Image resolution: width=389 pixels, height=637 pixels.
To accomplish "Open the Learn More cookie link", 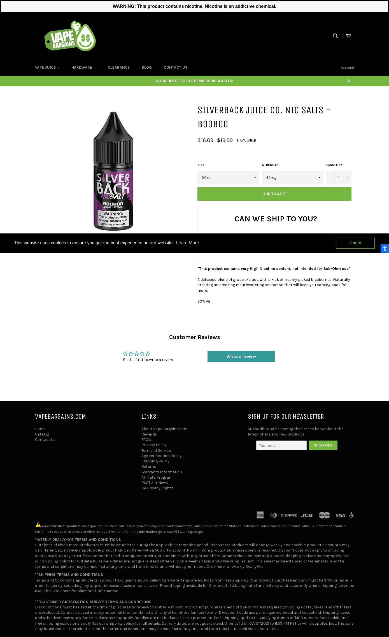I will coord(187,243).
